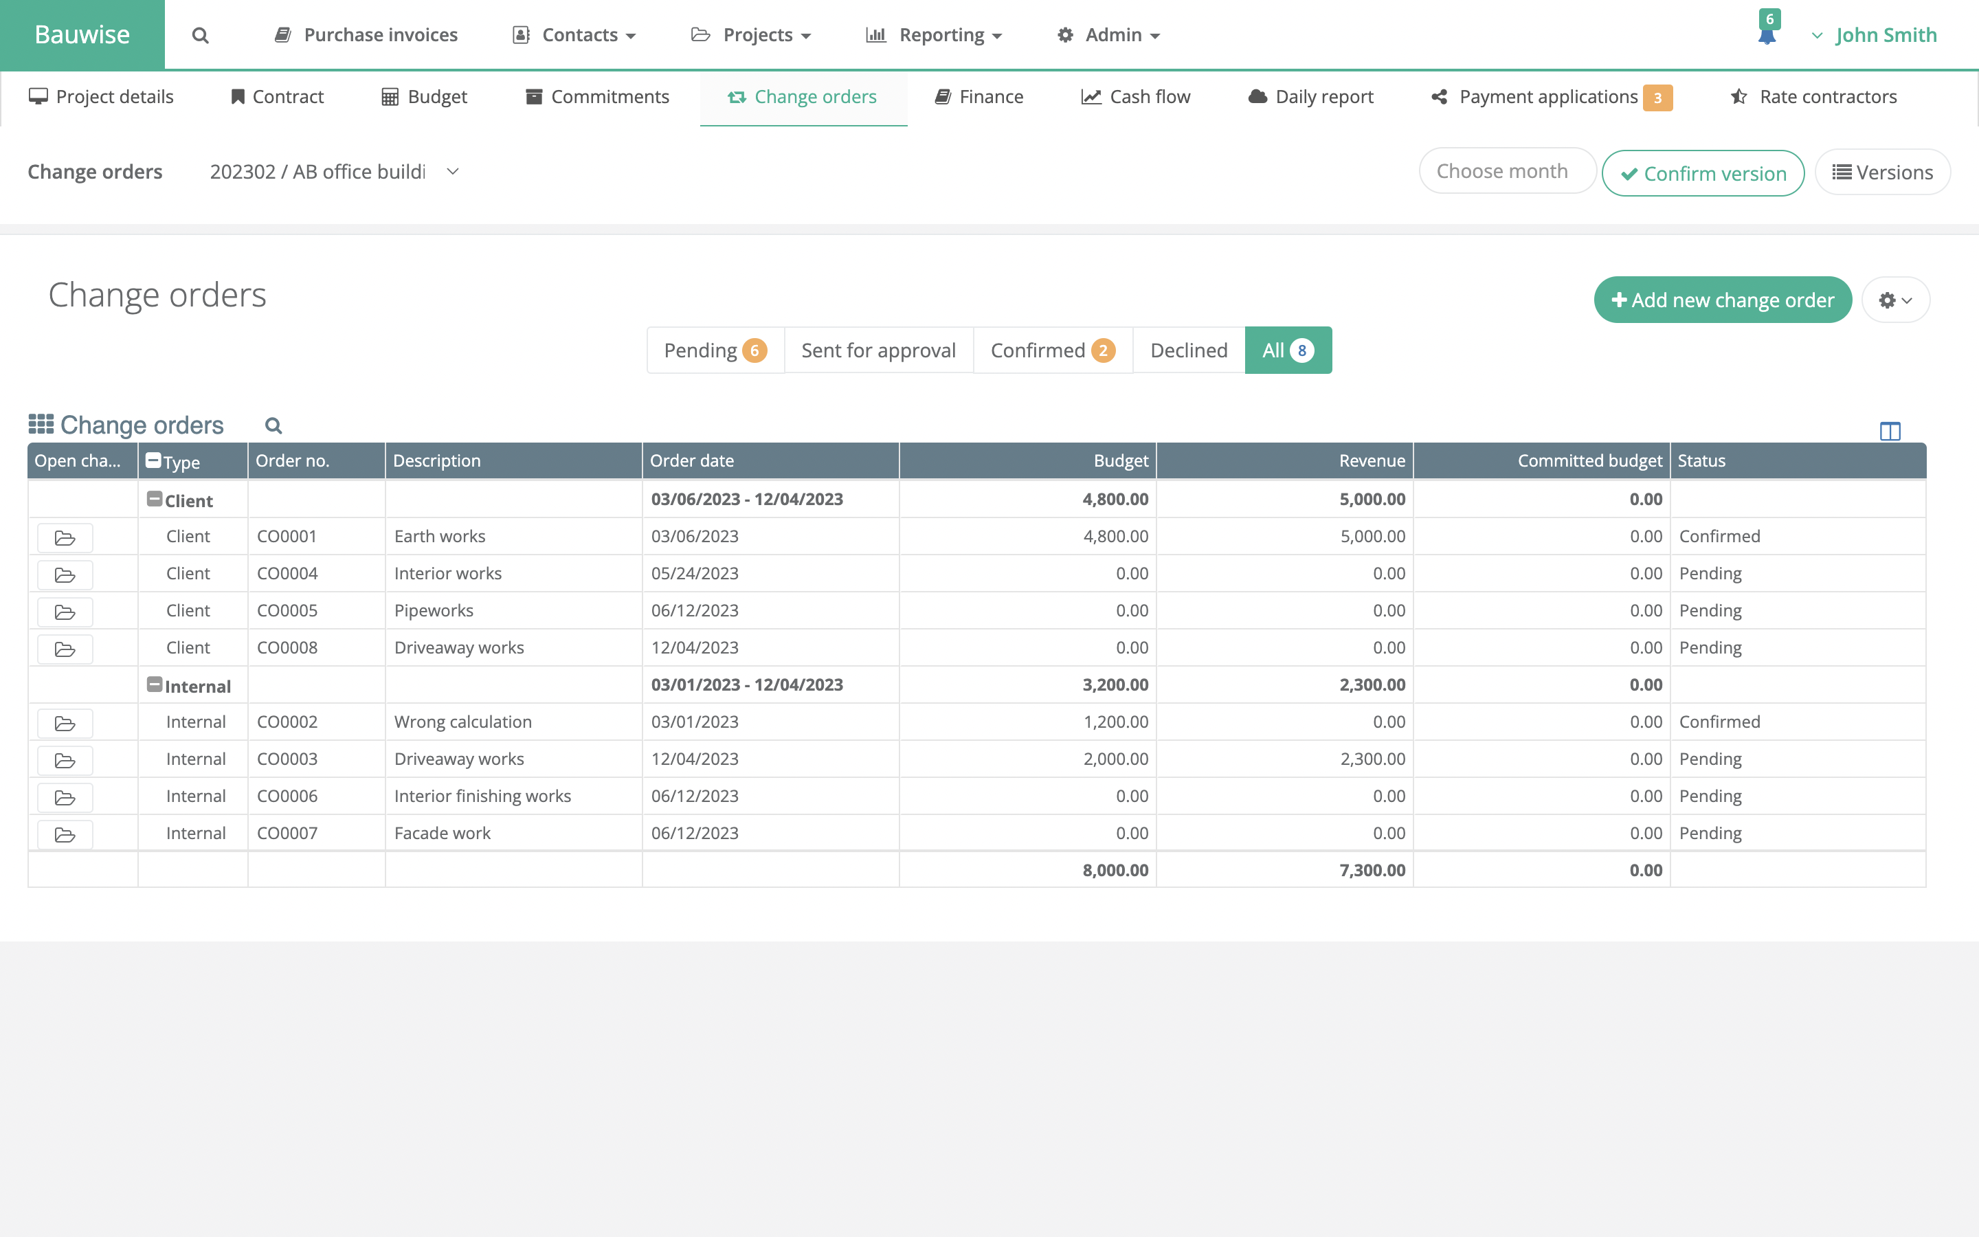Open change order CO0008 folder icon
Image resolution: width=1979 pixels, height=1237 pixels.
pyautogui.click(x=65, y=649)
